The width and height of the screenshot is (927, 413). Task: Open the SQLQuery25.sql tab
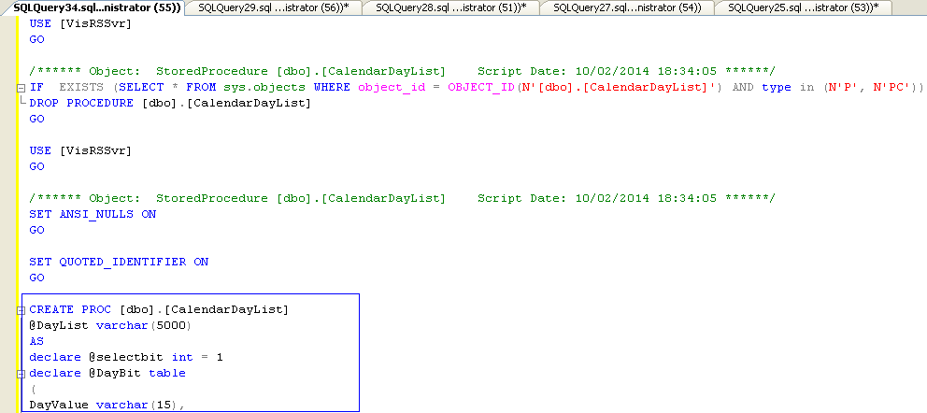(803, 7)
